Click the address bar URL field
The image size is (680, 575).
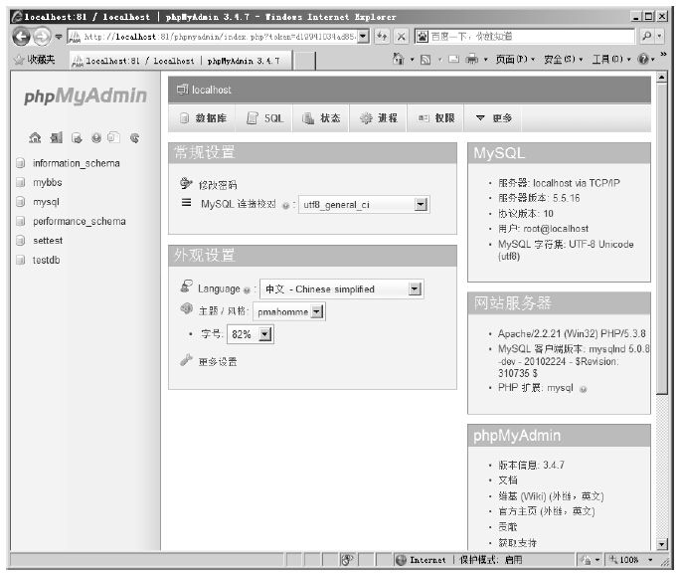[x=213, y=37]
